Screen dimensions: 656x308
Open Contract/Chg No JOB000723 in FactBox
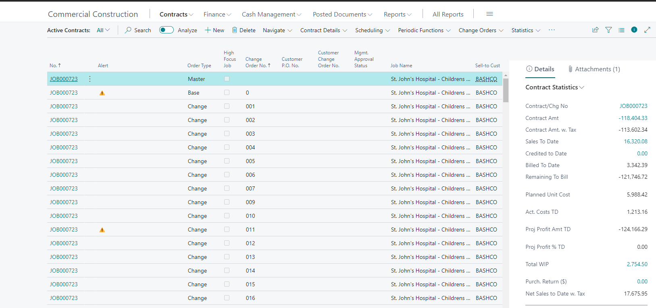[633, 106]
